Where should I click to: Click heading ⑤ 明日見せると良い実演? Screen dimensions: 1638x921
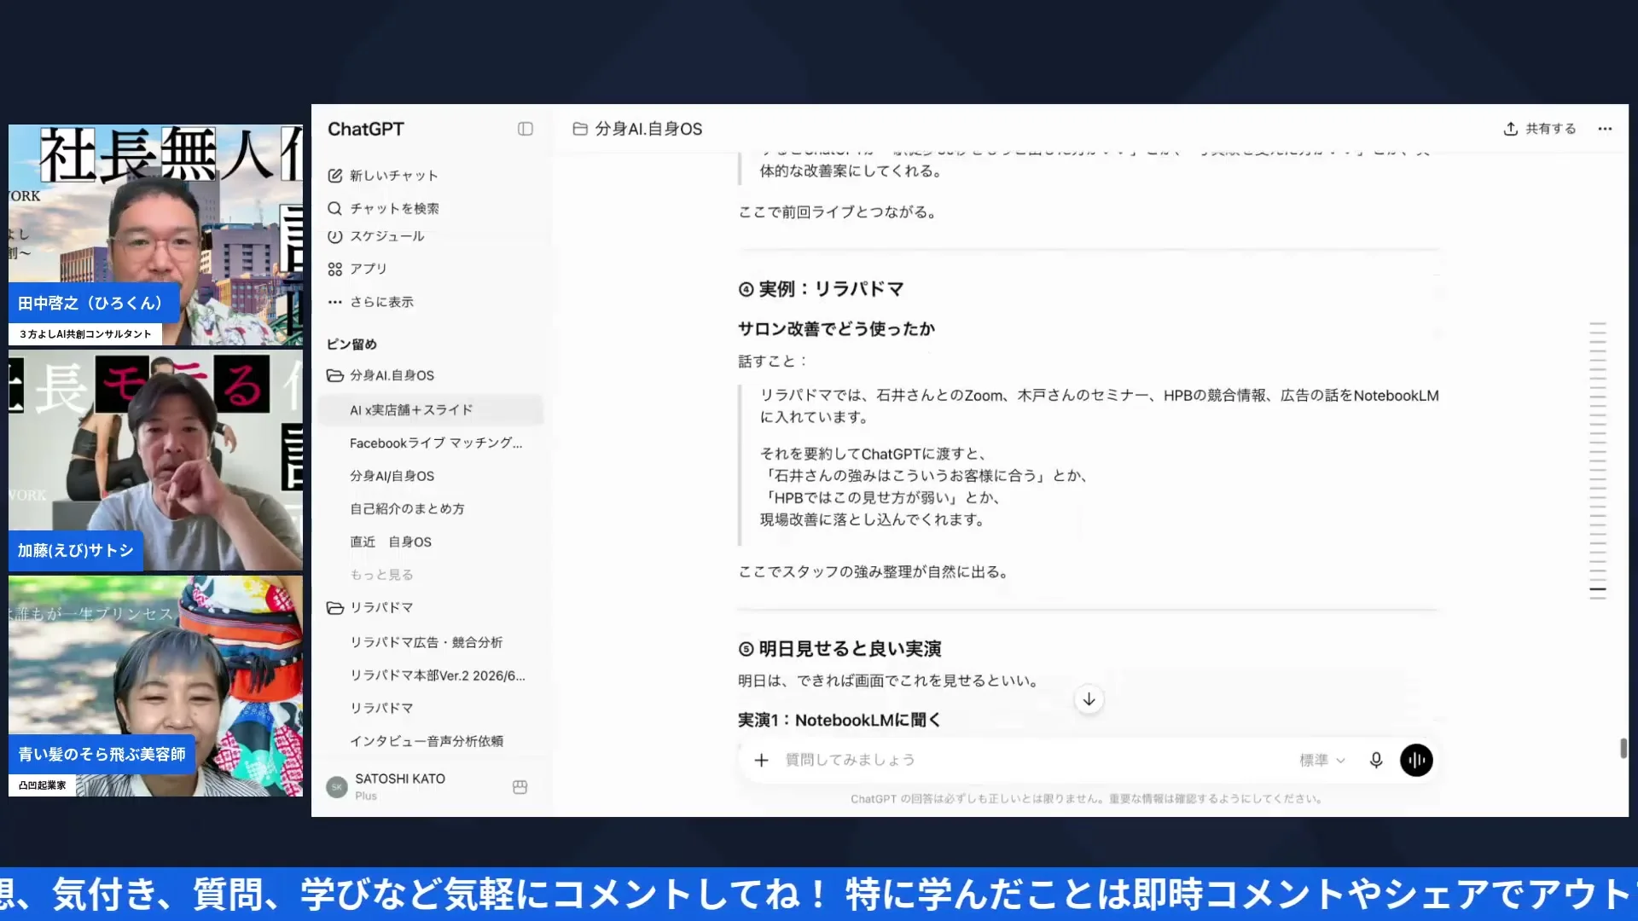click(839, 649)
